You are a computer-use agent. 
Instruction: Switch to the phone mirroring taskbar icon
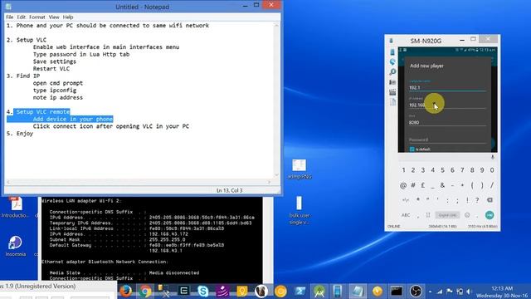click(x=338, y=292)
